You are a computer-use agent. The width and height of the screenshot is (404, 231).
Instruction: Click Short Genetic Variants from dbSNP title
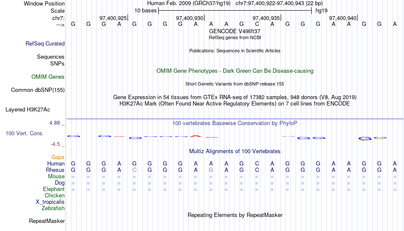pos(235,84)
